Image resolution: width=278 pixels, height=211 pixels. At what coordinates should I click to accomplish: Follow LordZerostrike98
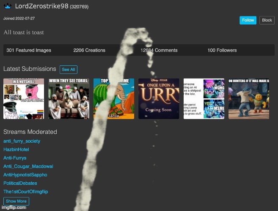[248, 20]
